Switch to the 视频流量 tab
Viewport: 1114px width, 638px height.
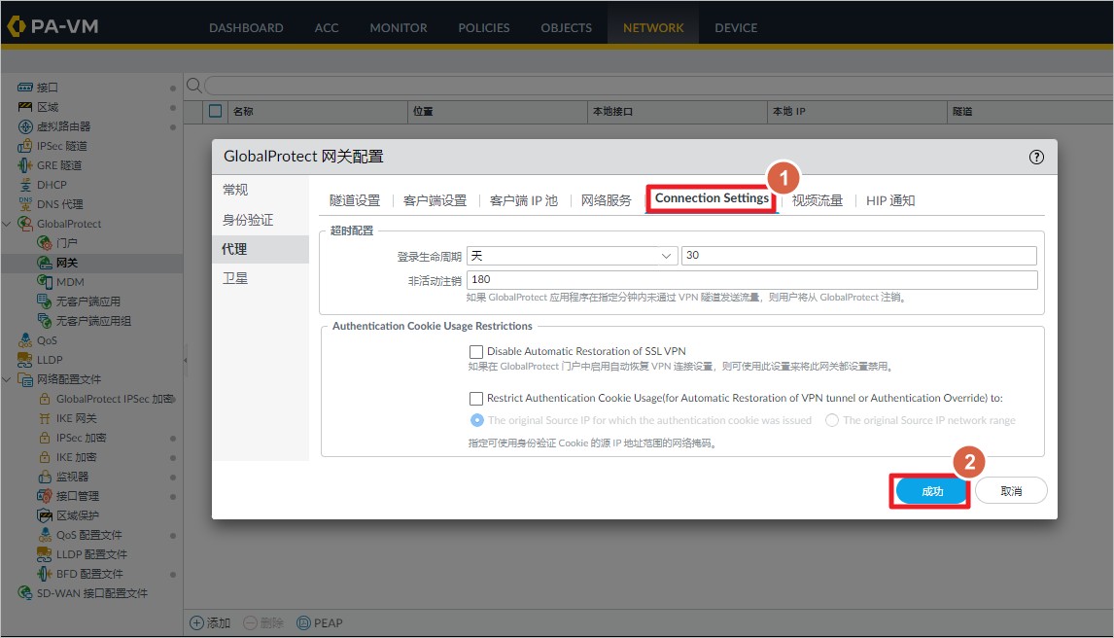pos(817,201)
